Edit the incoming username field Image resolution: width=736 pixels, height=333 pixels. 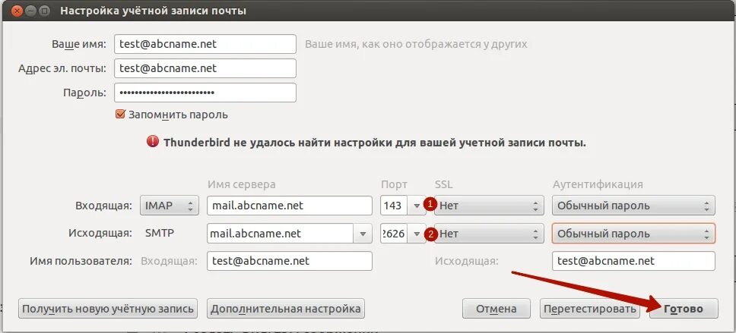290,261
